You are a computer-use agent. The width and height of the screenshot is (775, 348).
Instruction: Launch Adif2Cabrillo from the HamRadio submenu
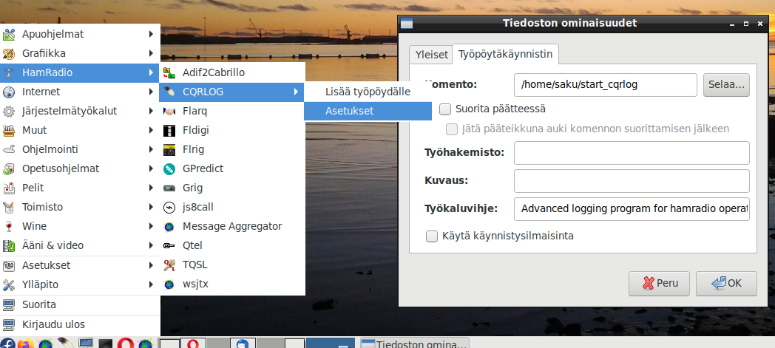pyautogui.click(x=232, y=72)
